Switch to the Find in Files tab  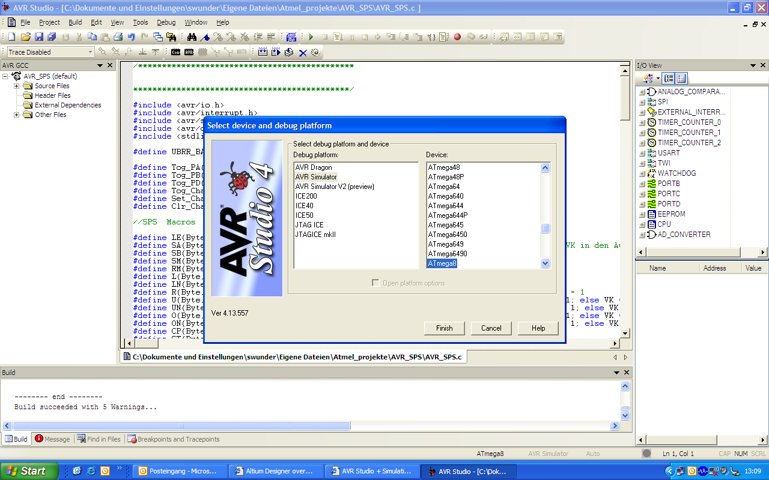(99, 439)
